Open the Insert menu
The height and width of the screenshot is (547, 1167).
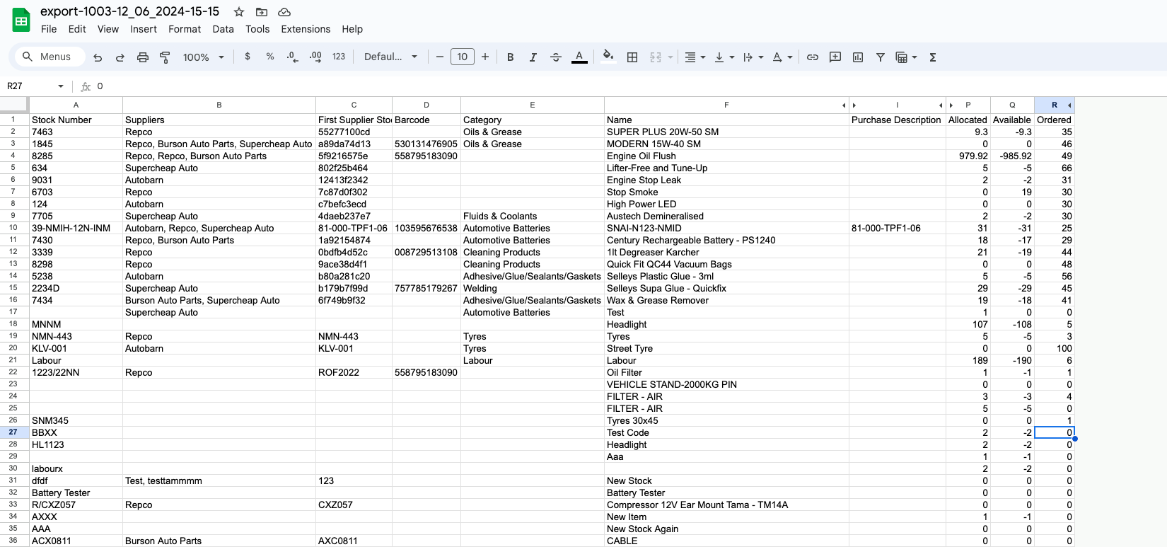click(x=144, y=29)
